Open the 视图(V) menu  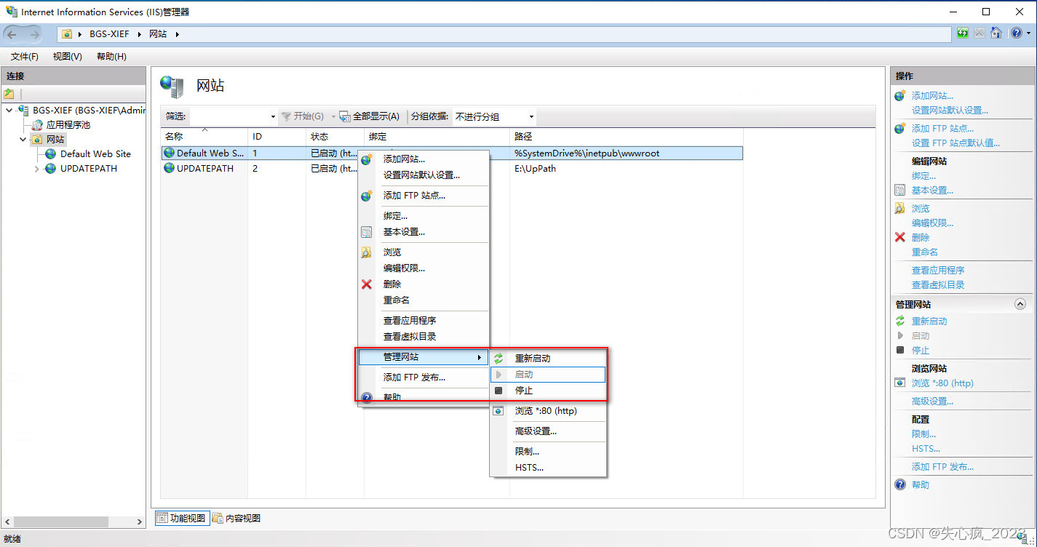pos(67,56)
